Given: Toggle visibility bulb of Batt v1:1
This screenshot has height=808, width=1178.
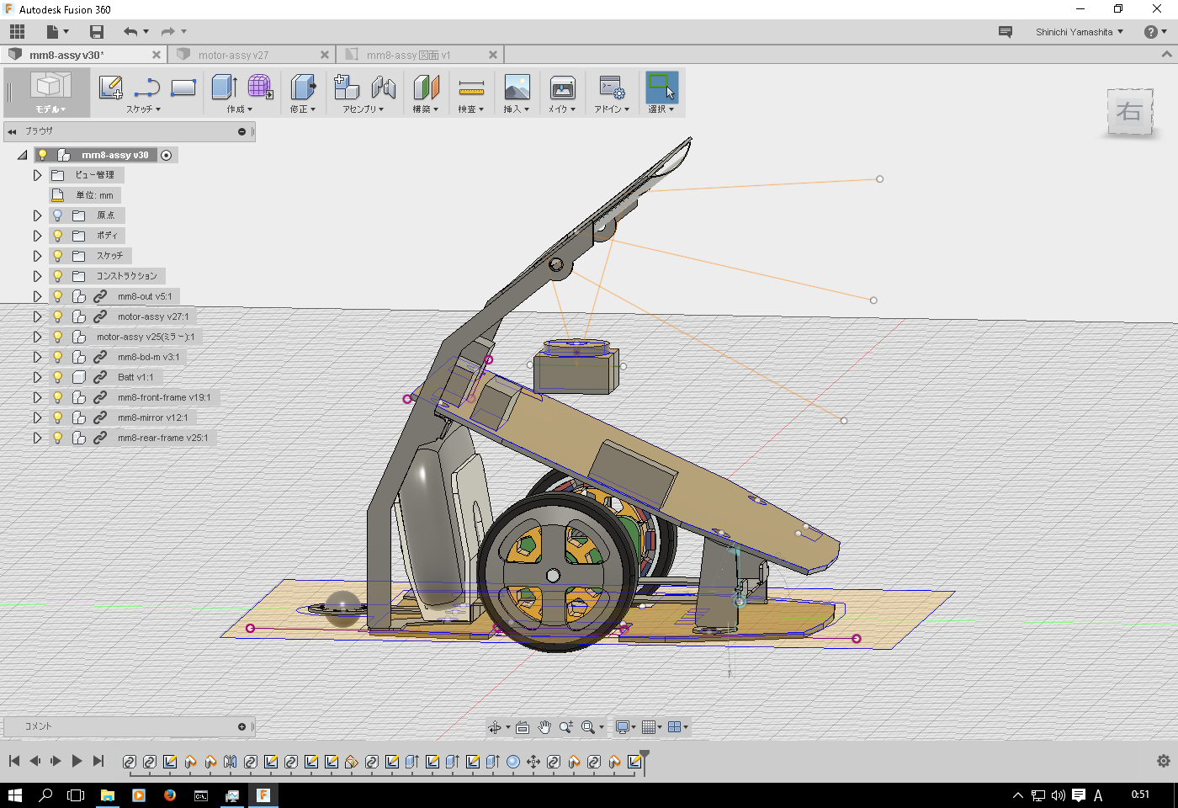Looking at the screenshot, I should click(x=57, y=377).
